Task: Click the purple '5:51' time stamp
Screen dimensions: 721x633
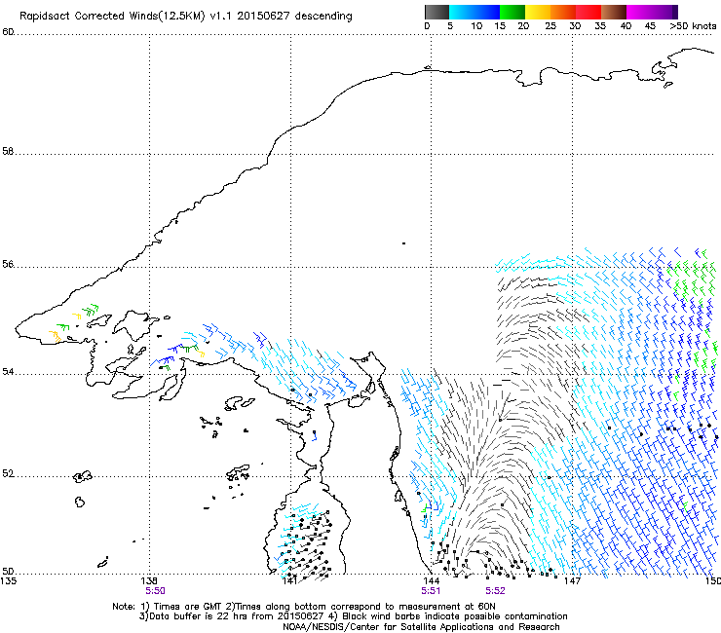Action: tap(431, 591)
